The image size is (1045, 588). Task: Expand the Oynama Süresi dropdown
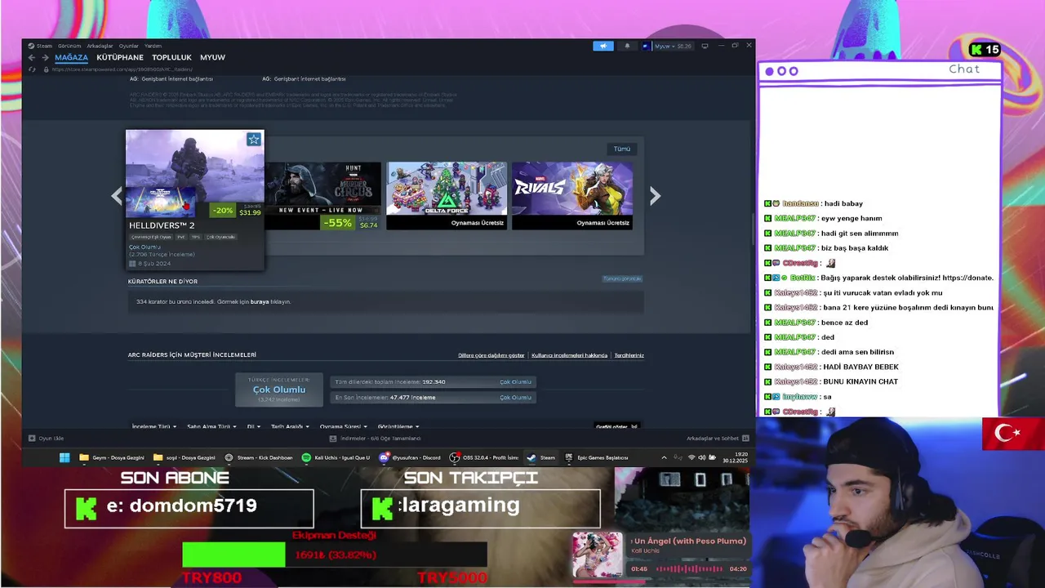click(343, 426)
